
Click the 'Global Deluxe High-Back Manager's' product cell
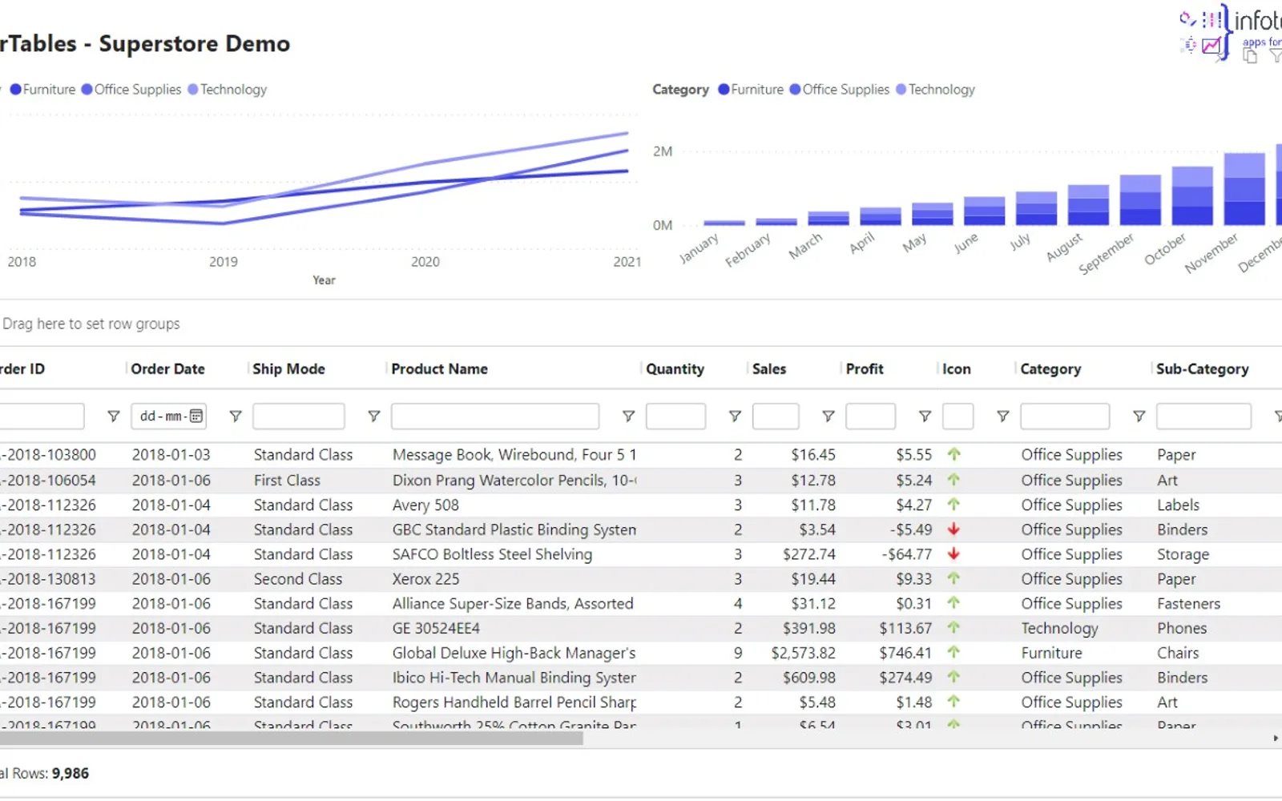coord(514,653)
